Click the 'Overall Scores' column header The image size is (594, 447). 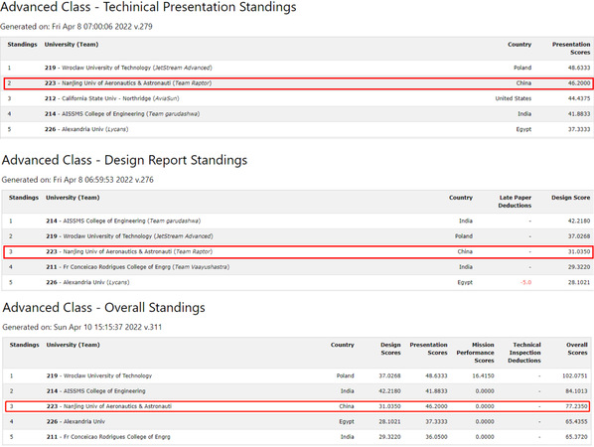[577, 349]
